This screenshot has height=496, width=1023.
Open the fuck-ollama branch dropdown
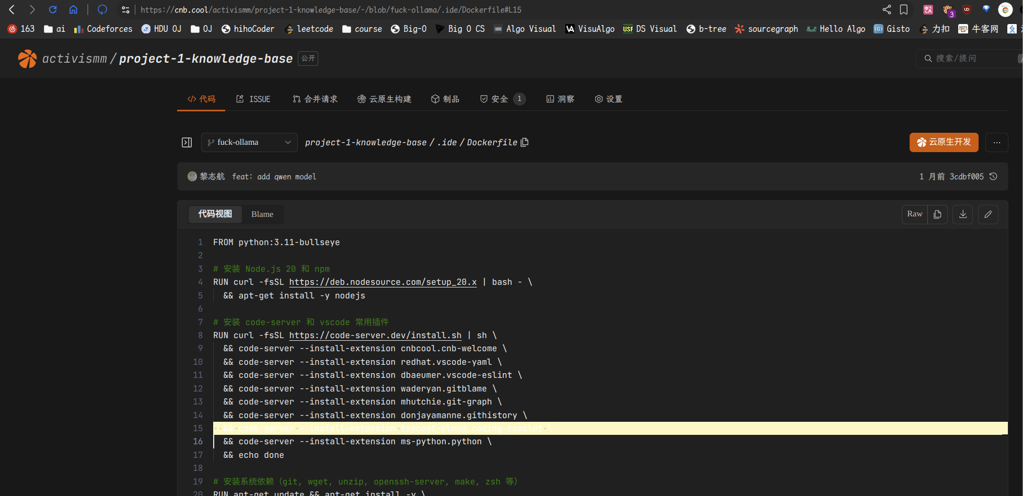point(249,142)
